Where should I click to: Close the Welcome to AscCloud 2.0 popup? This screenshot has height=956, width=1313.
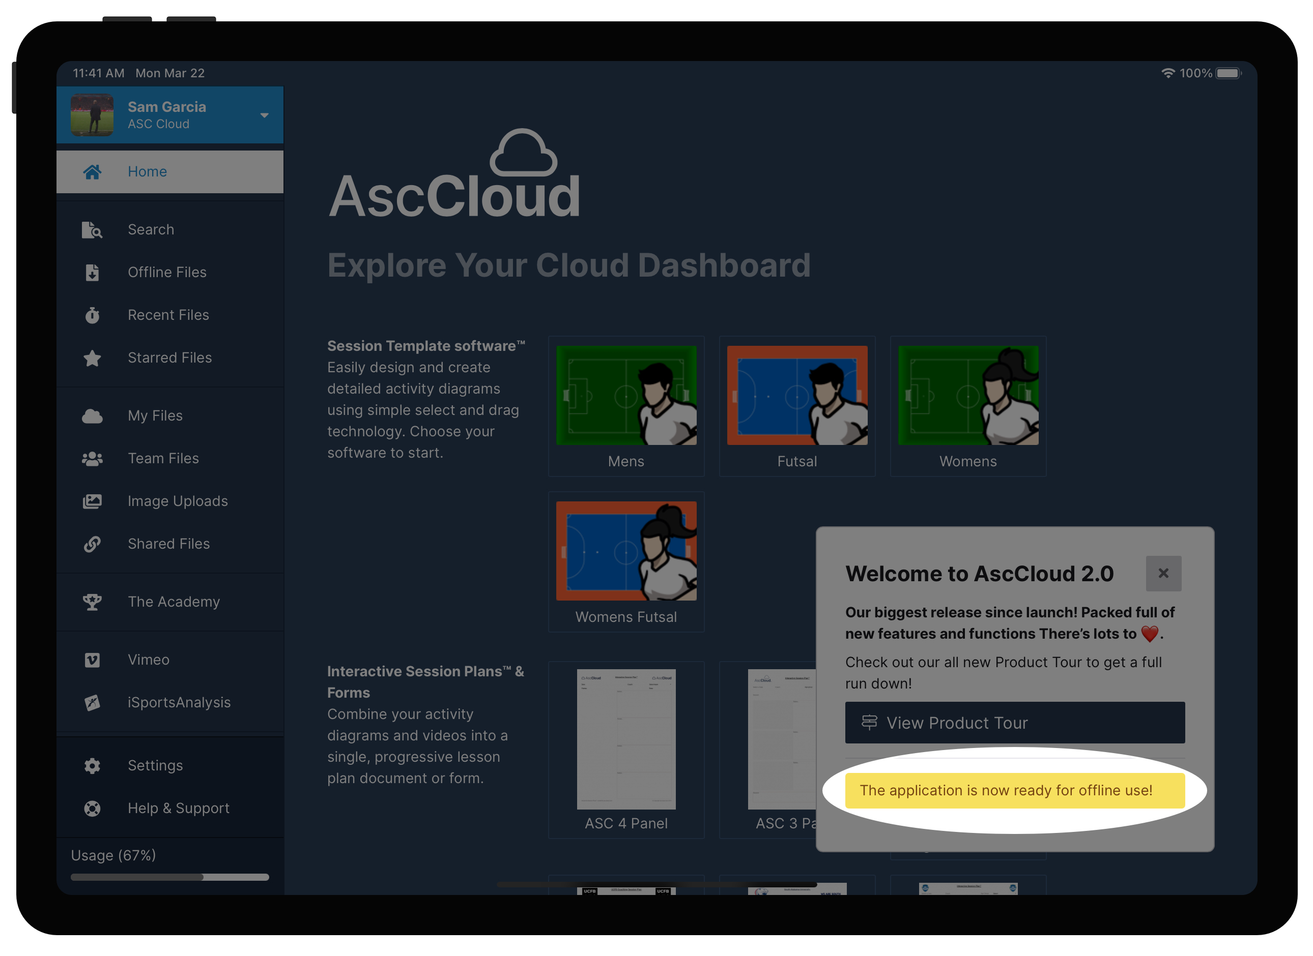click(x=1163, y=574)
